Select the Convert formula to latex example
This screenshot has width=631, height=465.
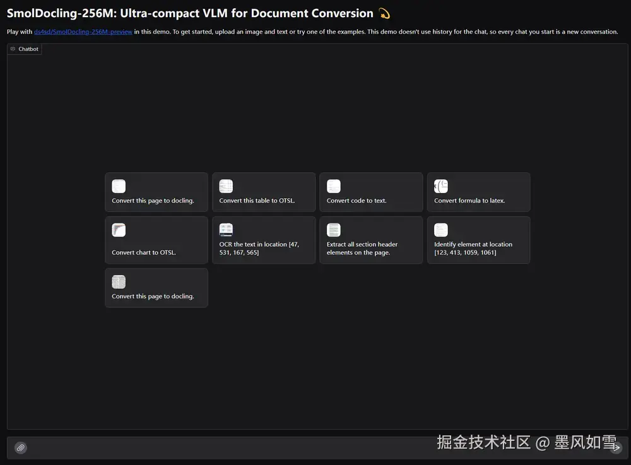[478, 192]
